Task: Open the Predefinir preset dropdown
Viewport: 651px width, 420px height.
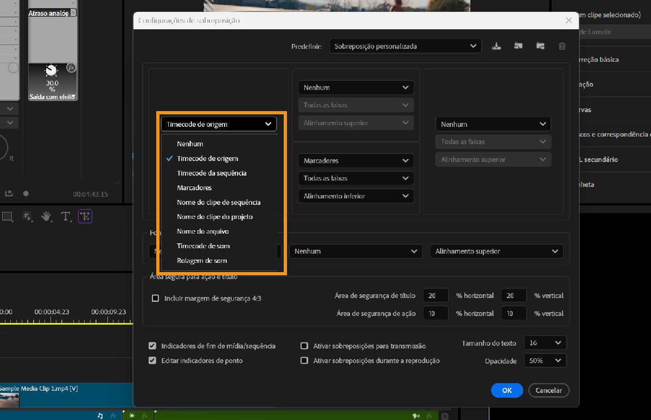Action: pos(405,47)
